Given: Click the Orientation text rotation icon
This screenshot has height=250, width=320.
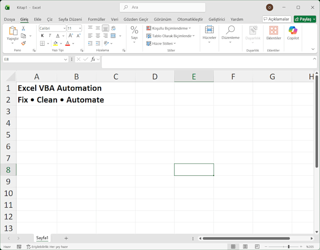Looking at the screenshot, I should pos(106,43).
